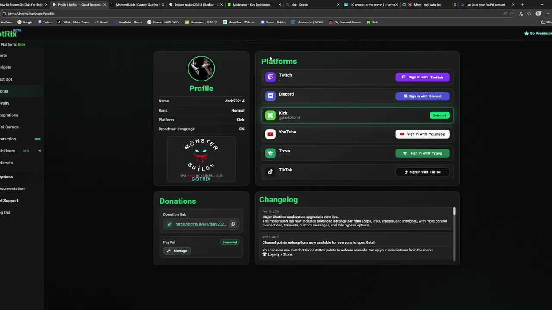Click Go Premium in top right
This screenshot has width=552, height=310.
coord(538,33)
